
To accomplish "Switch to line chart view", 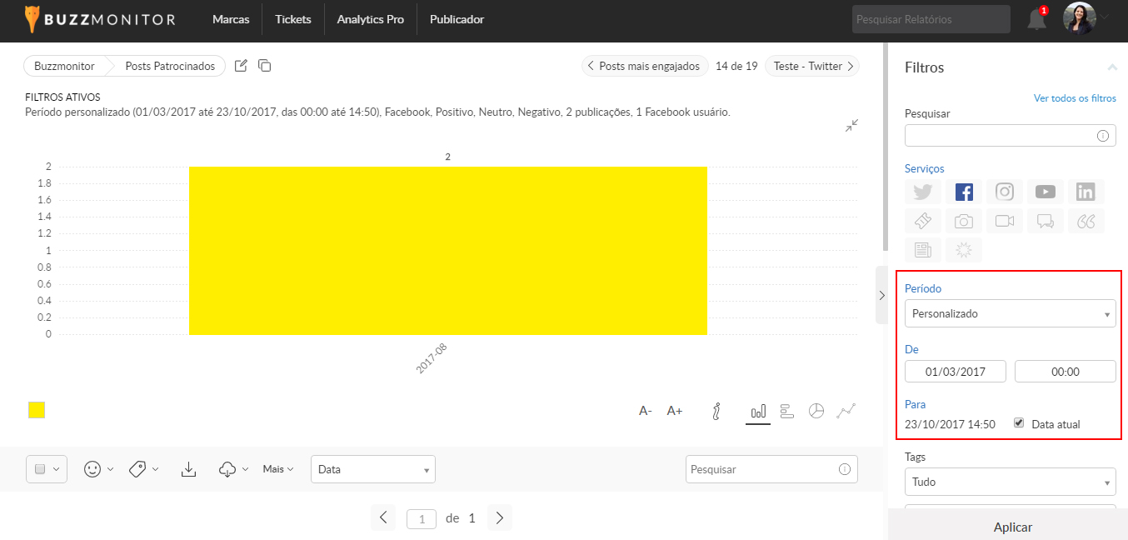I will [x=846, y=411].
